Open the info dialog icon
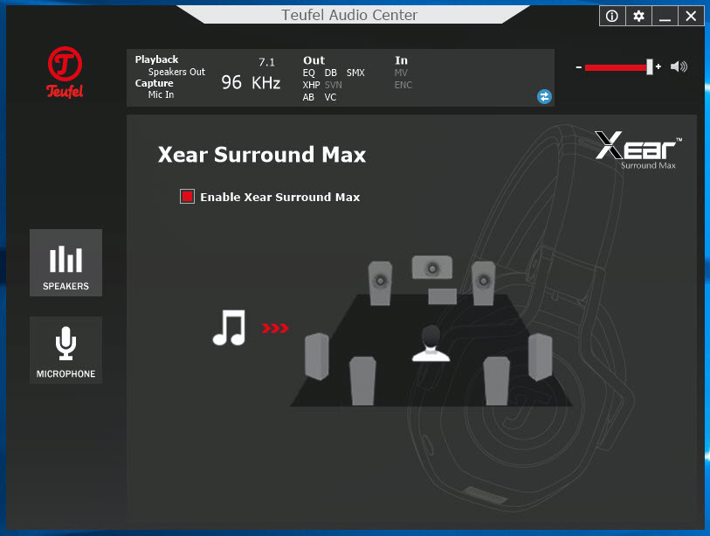Viewport: 710px width, 536px height. coord(612,17)
